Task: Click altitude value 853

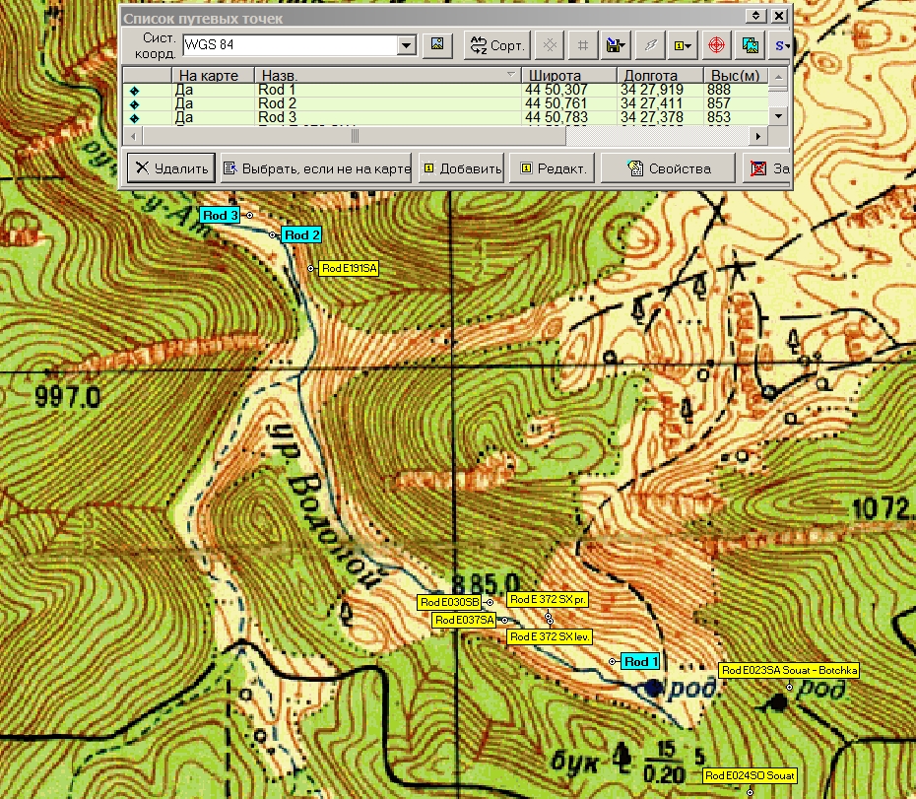Action: point(719,118)
